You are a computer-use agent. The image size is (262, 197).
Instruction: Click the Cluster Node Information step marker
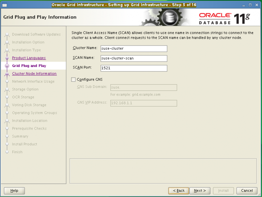pyautogui.click(x=7, y=73)
